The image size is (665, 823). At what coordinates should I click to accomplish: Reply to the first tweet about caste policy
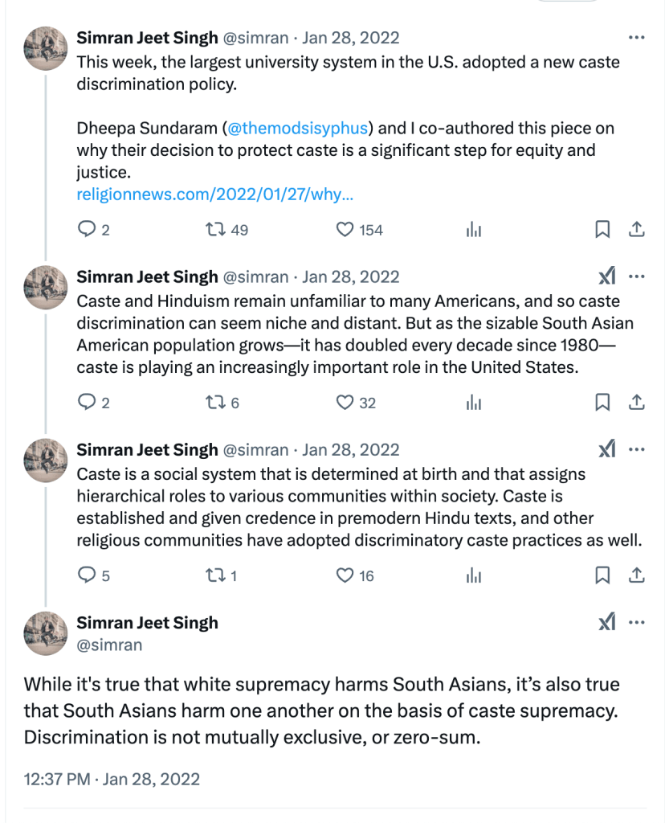click(x=87, y=230)
